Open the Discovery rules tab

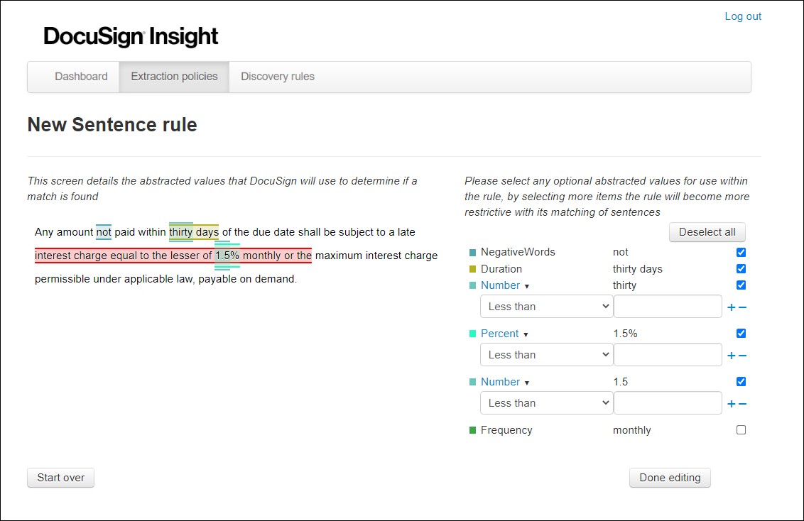tap(277, 76)
